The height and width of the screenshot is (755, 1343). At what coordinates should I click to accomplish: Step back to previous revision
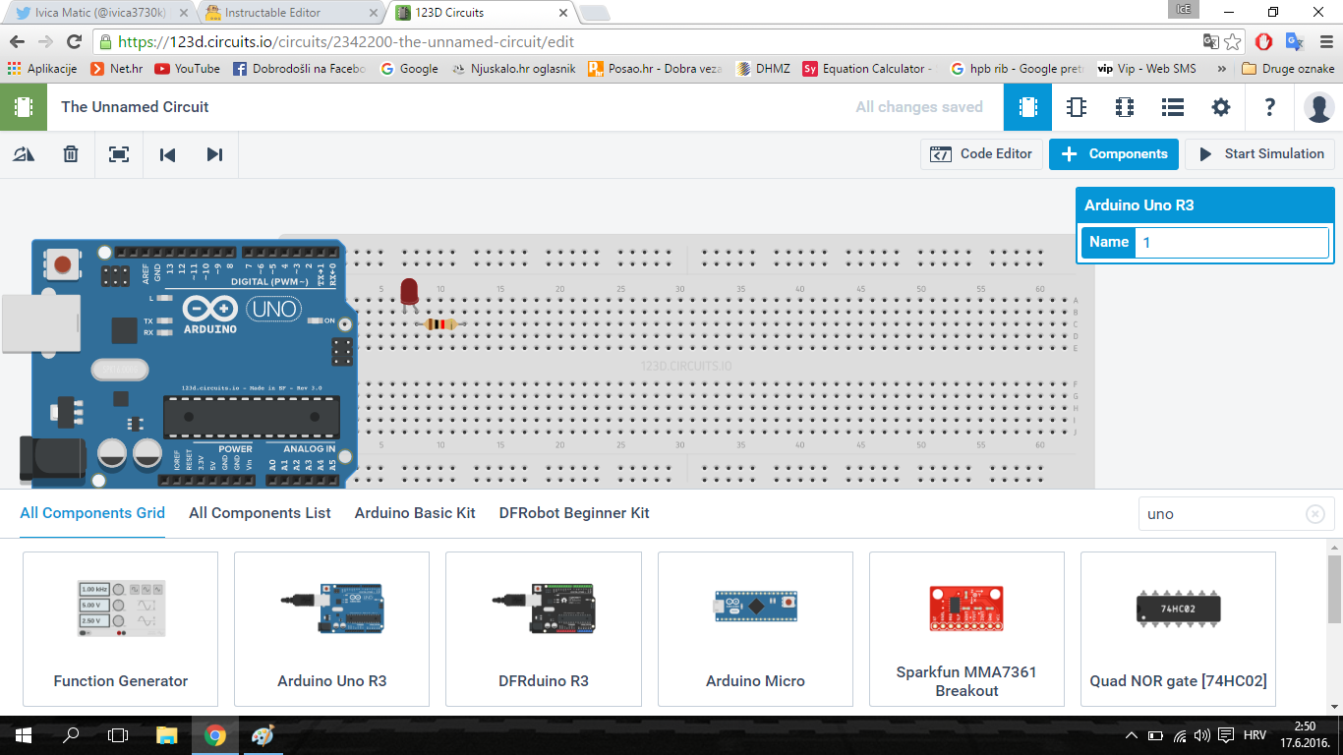pos(167,154)
